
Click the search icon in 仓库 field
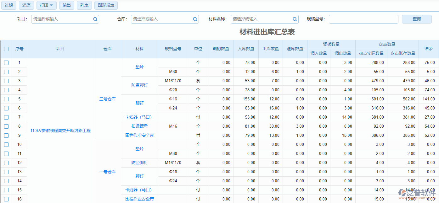click(195, 19)
